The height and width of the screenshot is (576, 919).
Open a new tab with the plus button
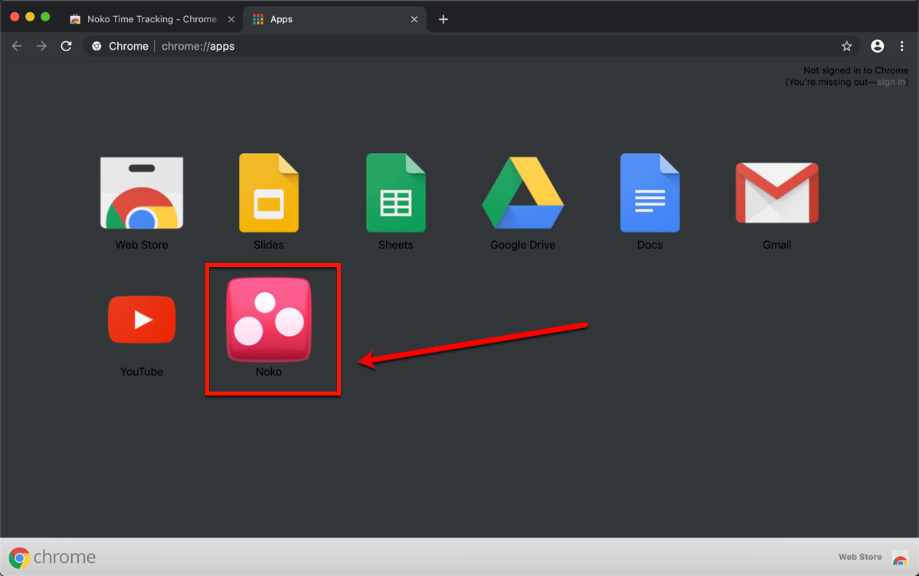[x=443, y=19]
